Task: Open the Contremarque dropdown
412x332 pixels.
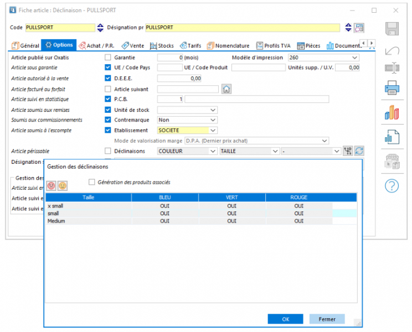Action: click(187, 120)
